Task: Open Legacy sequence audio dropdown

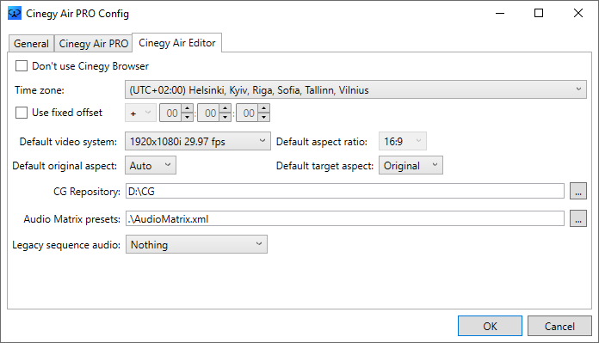Action: click(196, 244)
